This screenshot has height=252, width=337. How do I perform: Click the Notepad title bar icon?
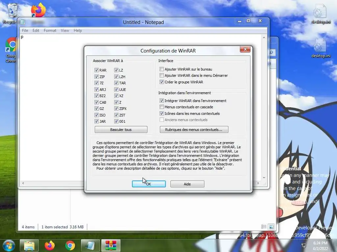(x=23, y=22)
